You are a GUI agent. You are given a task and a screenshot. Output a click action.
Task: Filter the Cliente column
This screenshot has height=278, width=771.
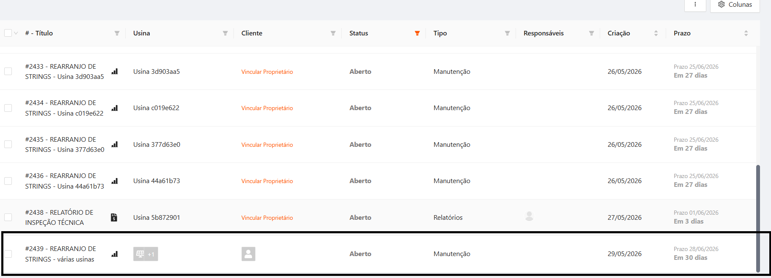(x=333, y=33)
